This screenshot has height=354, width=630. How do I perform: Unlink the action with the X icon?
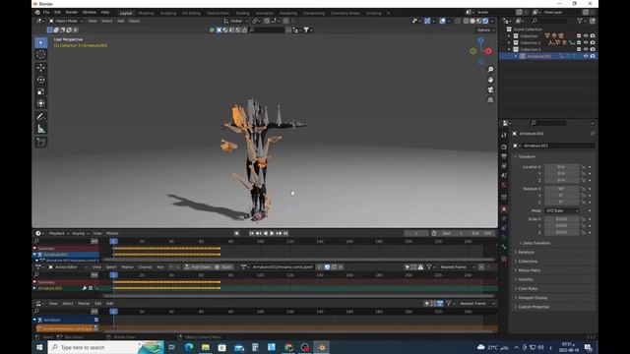(341, 266)
